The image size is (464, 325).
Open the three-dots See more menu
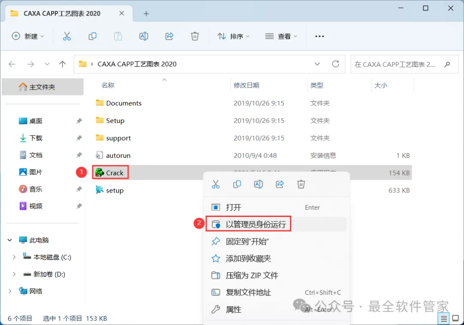[320, 36]
